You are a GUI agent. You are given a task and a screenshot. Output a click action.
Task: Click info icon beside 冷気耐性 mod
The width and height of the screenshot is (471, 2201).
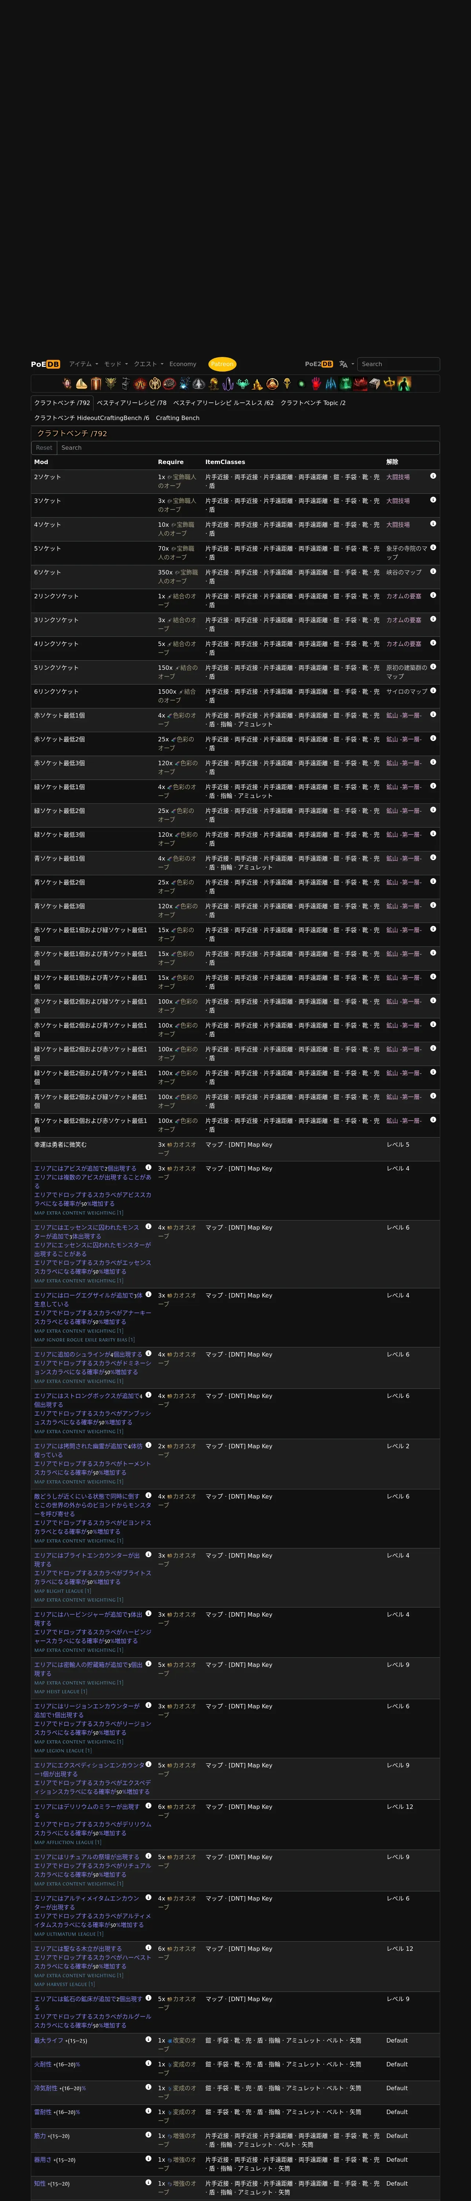click(x=149, y=2087)
